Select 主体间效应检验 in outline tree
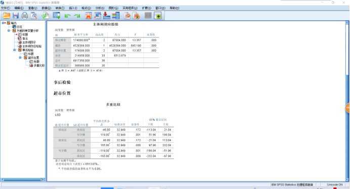The image size is (350, 189). [x=32, y=46]
